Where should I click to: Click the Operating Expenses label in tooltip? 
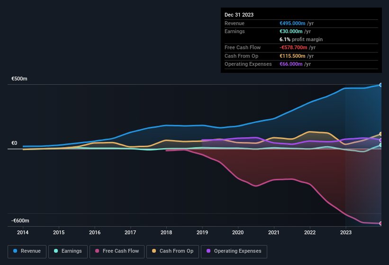coord(248,64)
